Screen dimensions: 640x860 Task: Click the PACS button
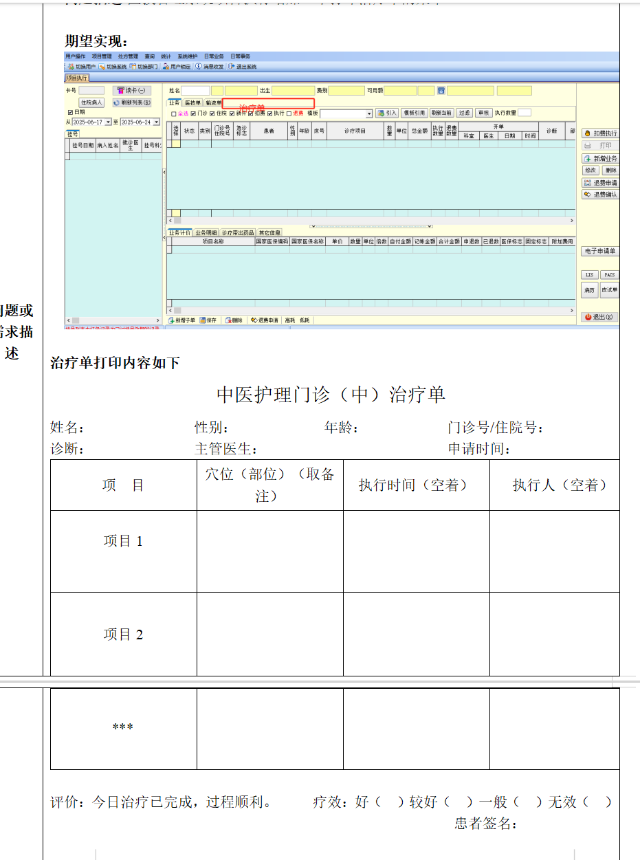[x=610, y=275]
